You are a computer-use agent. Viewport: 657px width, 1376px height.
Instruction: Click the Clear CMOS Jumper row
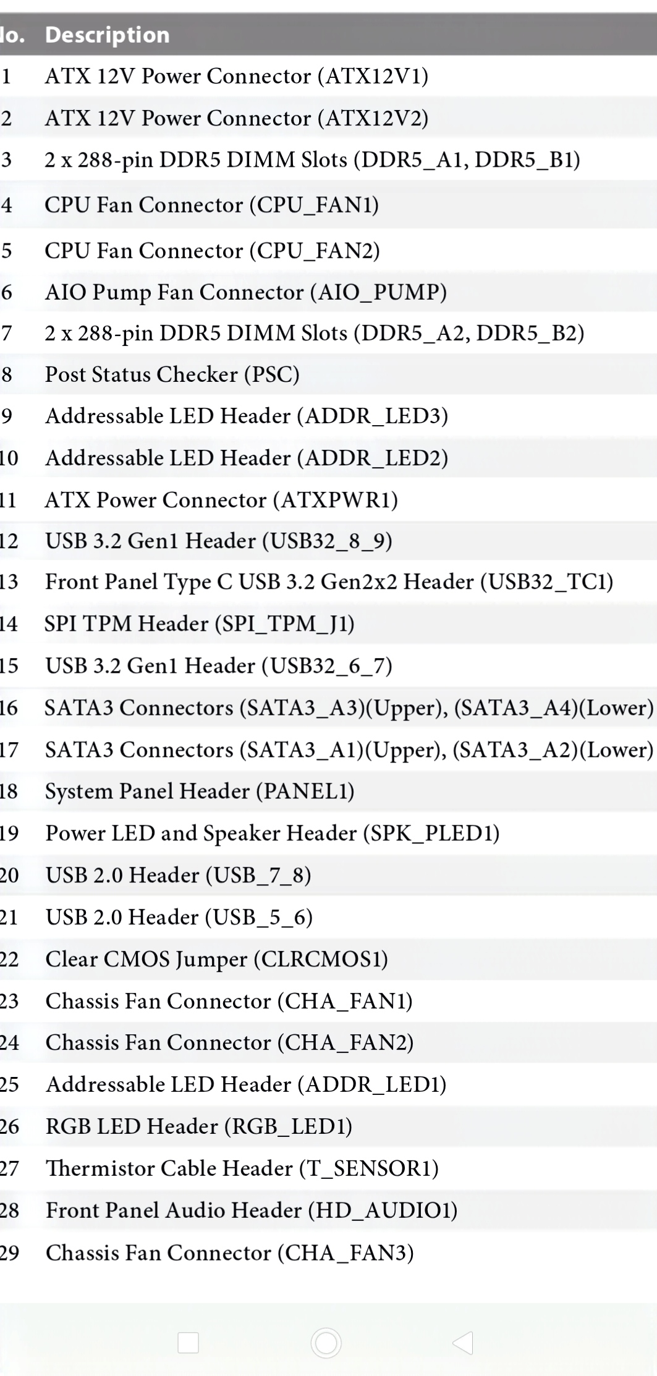point(216,959)
